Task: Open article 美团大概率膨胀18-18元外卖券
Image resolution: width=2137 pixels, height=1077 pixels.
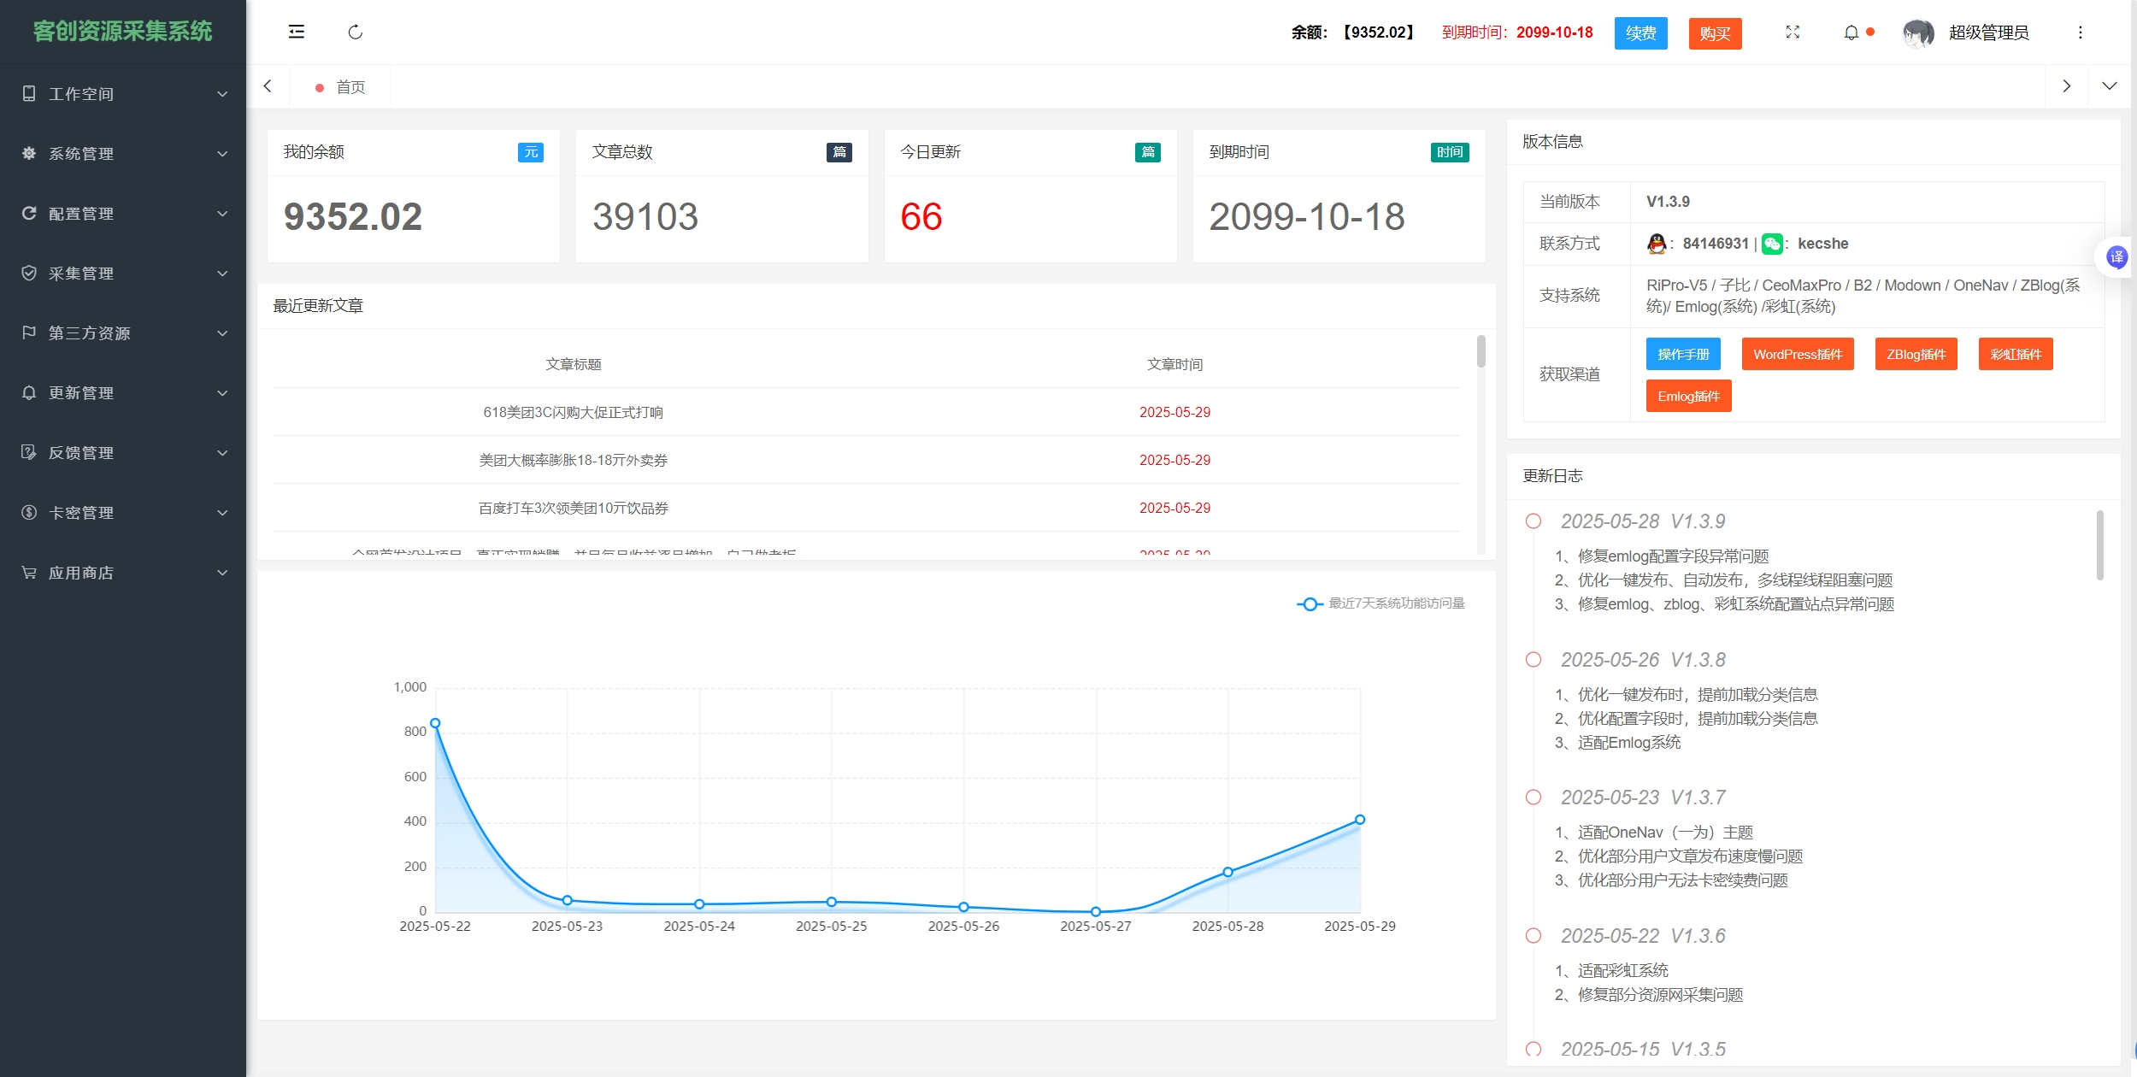Action: tap(574, 460)
